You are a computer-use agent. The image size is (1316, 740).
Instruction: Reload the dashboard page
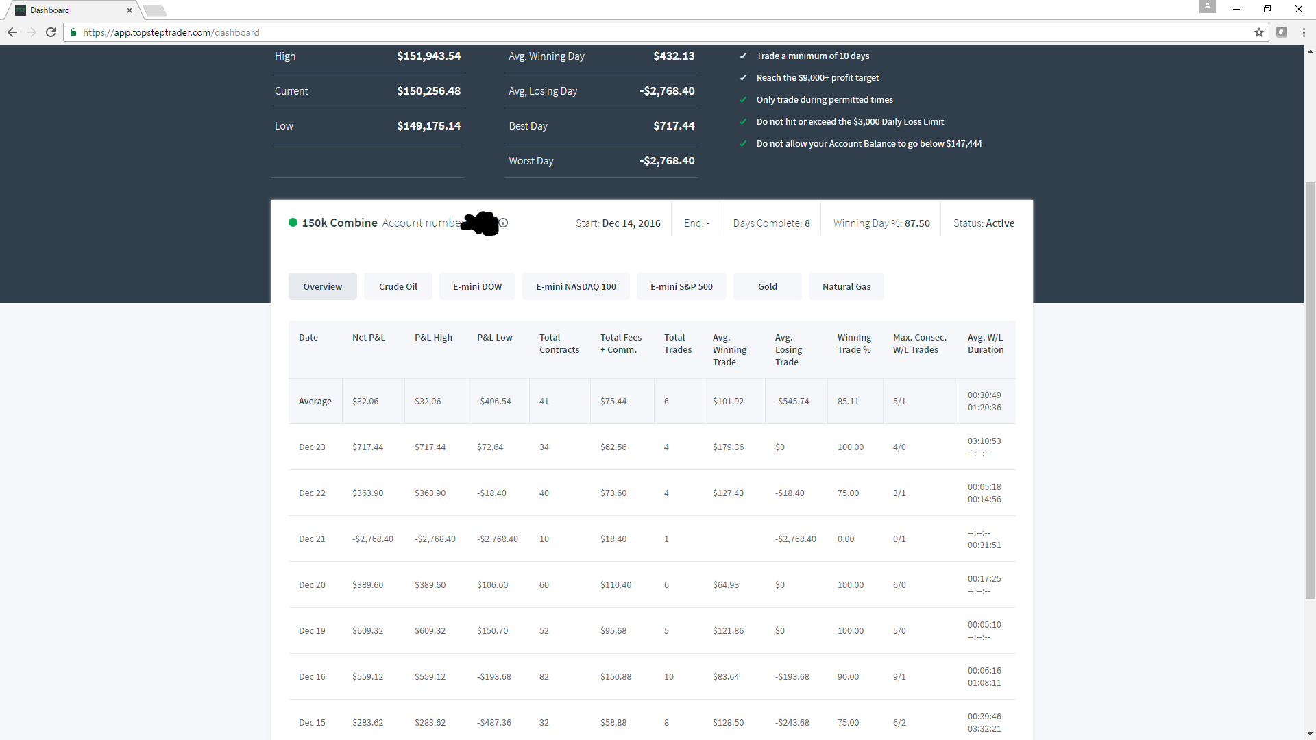pos(51,32)
